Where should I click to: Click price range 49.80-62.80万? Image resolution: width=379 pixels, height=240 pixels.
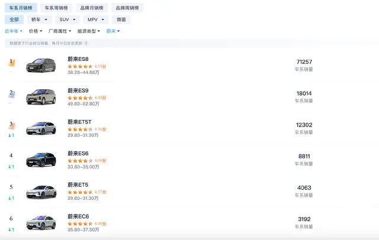coord(83,103)
